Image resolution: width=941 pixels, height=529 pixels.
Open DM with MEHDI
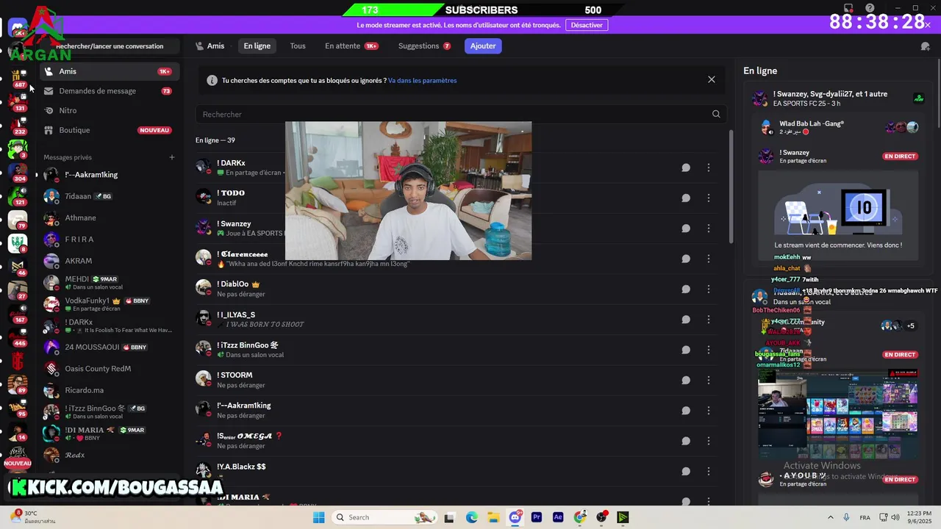coord(110,282)
